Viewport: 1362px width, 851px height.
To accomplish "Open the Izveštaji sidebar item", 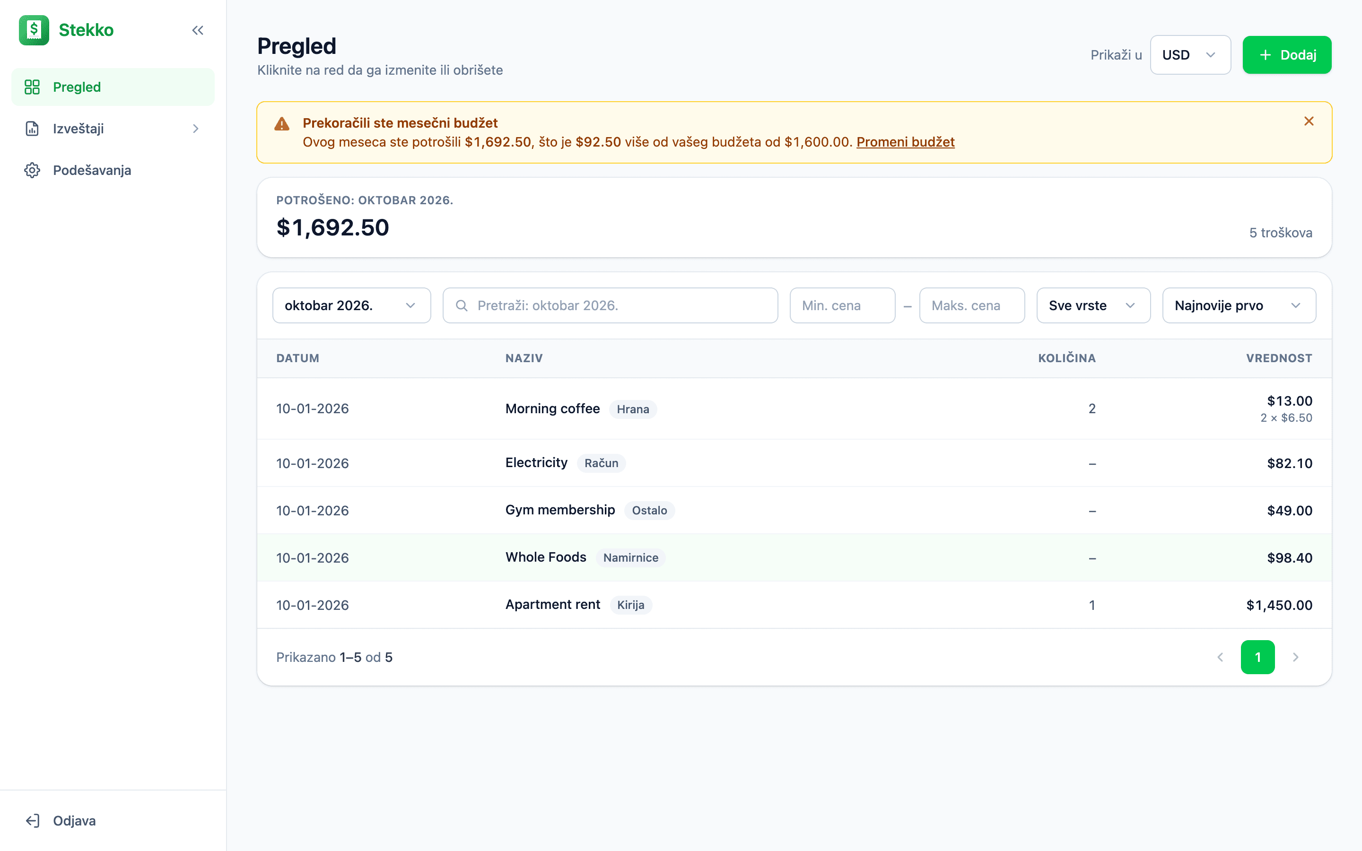I will [113, 129].
